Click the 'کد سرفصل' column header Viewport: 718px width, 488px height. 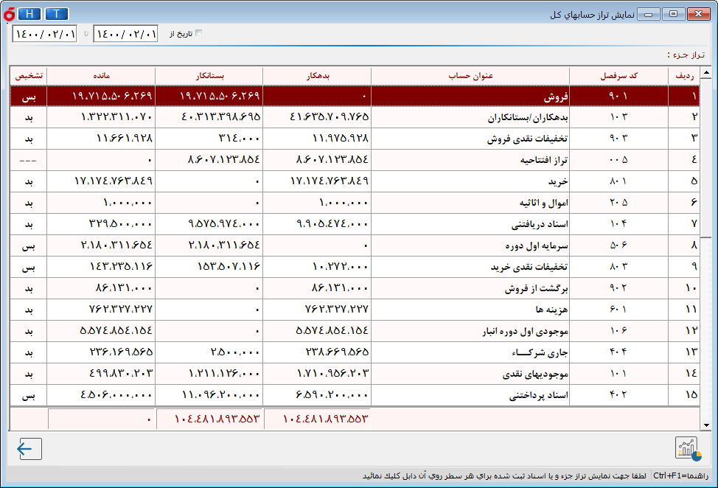pyautogui.click(x=619, y=76)
